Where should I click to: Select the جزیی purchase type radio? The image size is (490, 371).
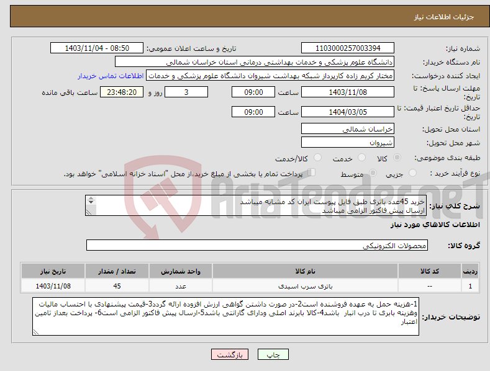(x=412, y=172)
